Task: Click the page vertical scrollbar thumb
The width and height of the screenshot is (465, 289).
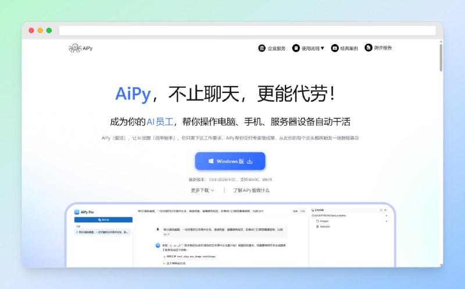Action: [441, 58]
